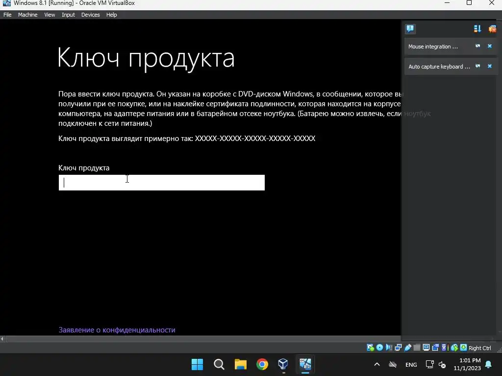Viewport: 502px width, 376px height.
Task: Dismiss the Mouse integration notification
Action: tap(490, 46)
